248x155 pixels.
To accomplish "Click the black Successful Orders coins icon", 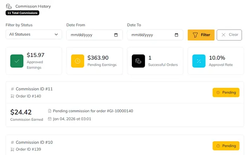I will tap(138, 61).
